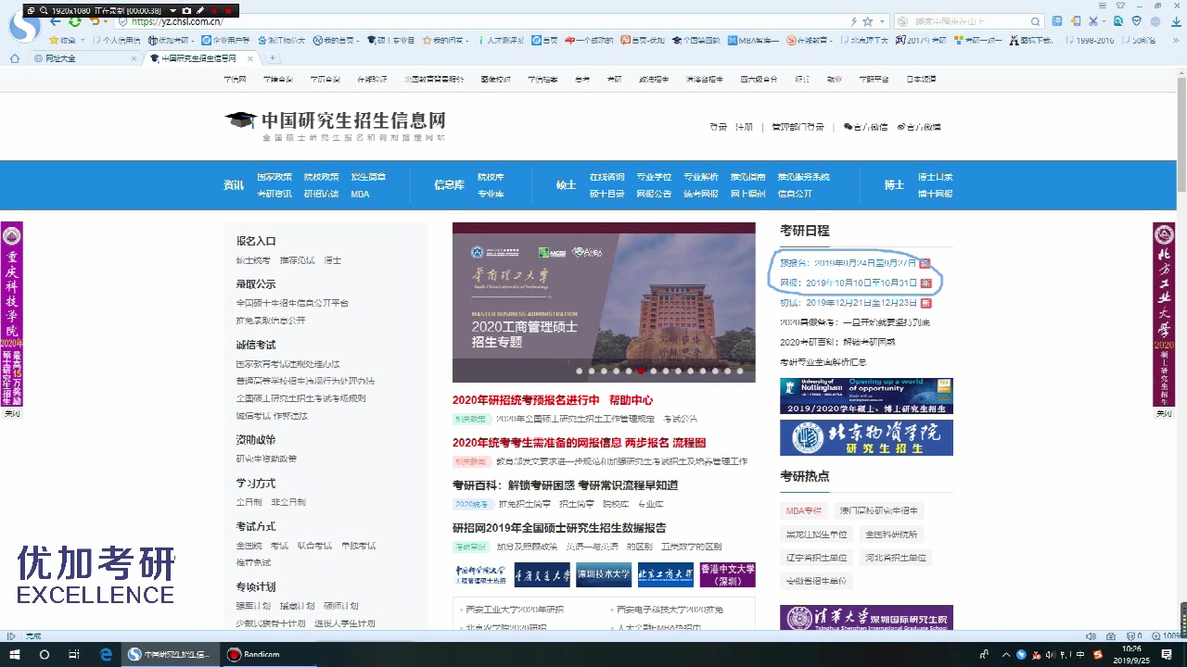
Task: Open the Edge browser taskbar icon
Action: [x=106, y=654]
